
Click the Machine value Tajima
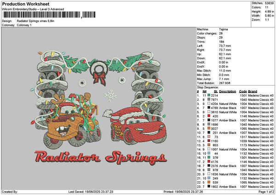(224, 29)
